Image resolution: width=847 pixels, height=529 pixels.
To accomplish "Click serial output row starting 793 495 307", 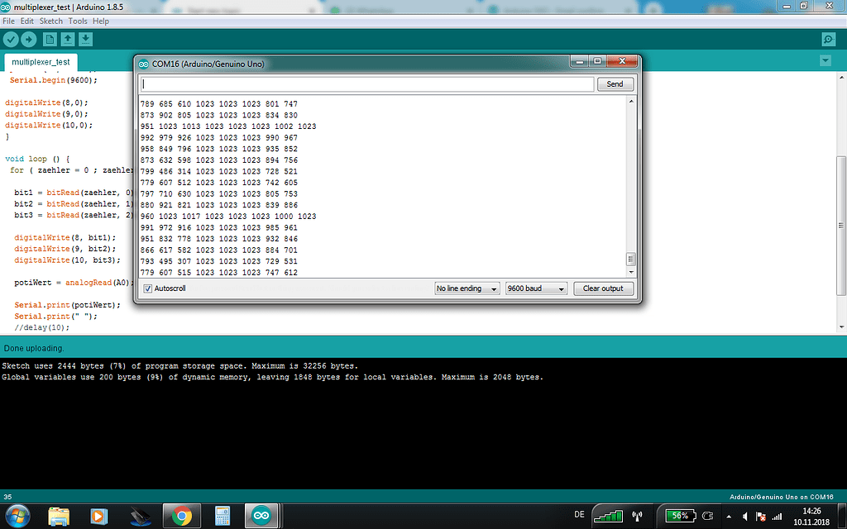I will (x=218, y=261).
